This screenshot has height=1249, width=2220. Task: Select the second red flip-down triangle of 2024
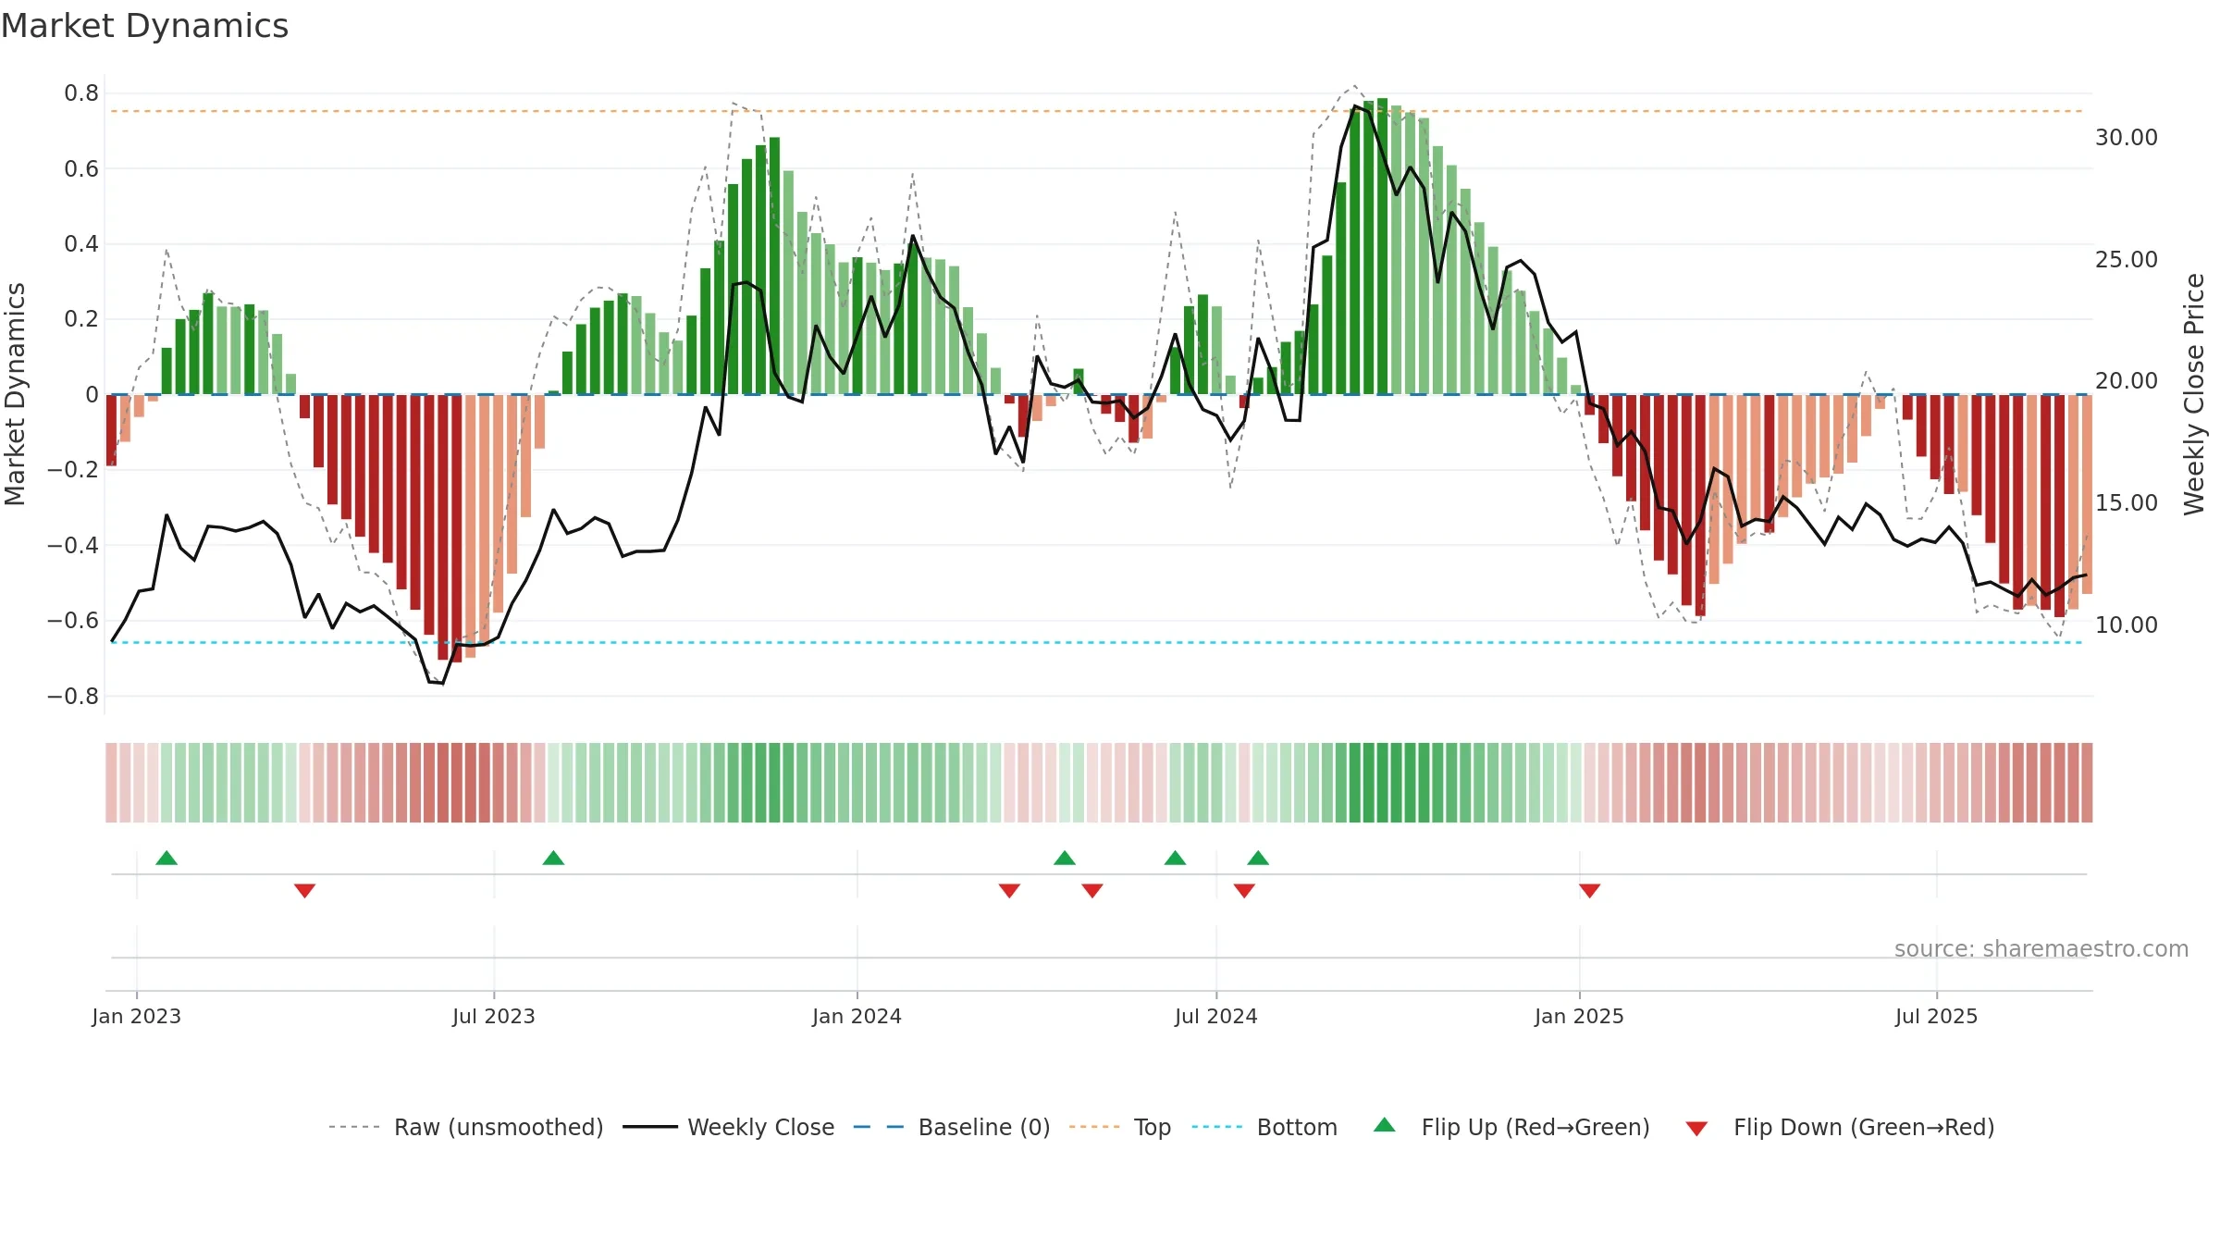1092,890
